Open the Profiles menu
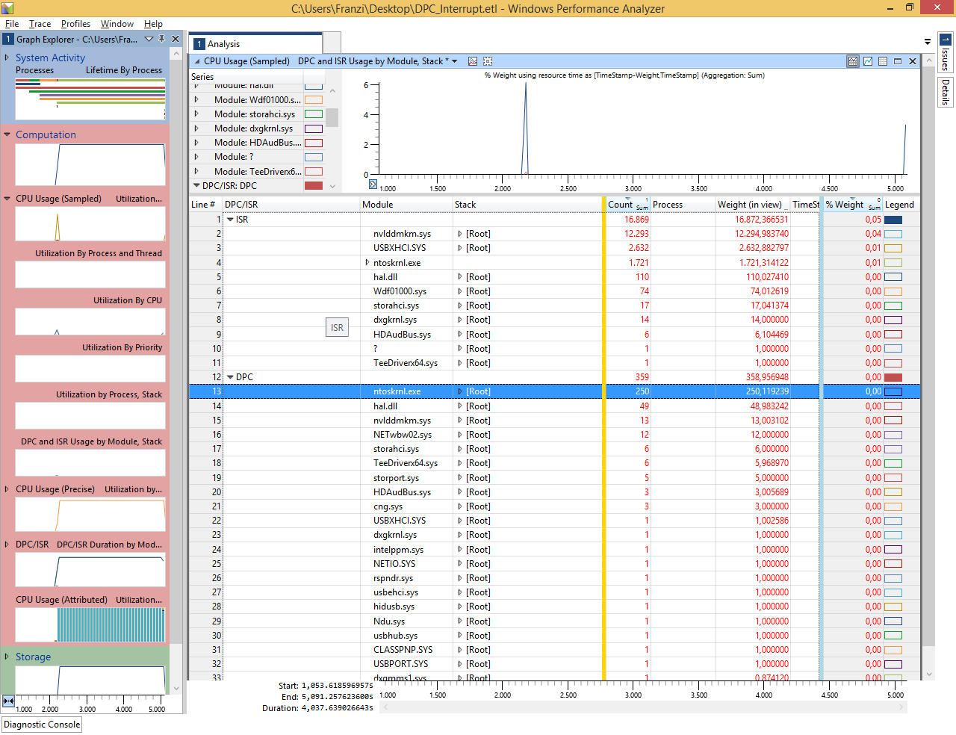The height and width of the screenshot is (735, 956). coord(75,24)
